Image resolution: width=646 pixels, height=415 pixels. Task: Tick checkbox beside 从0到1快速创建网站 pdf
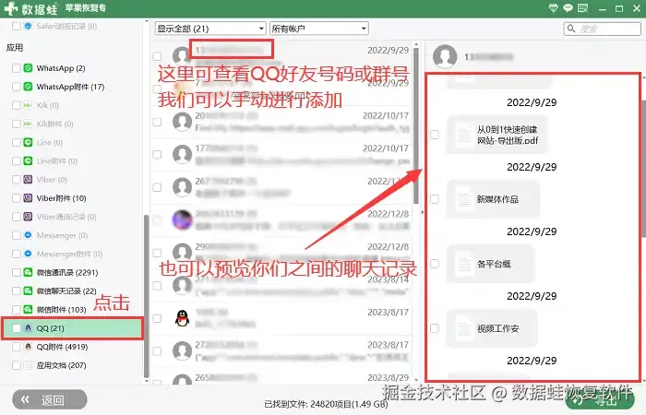[435, 135]
